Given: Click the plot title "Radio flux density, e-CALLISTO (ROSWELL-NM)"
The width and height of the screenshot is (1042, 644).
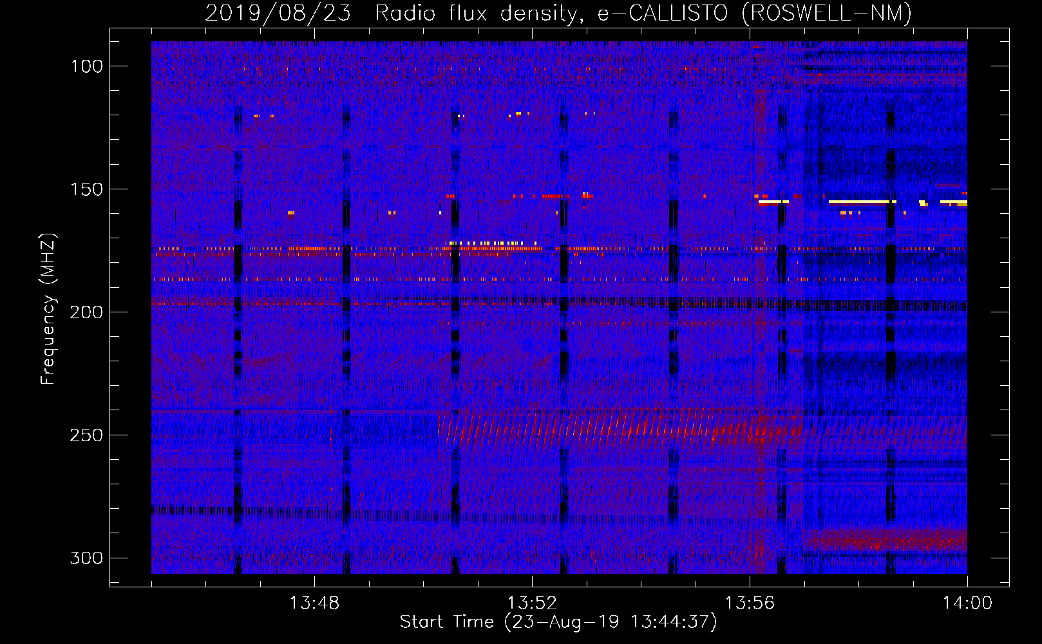Looking at the screenshot, I should click(x=643, y=13).
